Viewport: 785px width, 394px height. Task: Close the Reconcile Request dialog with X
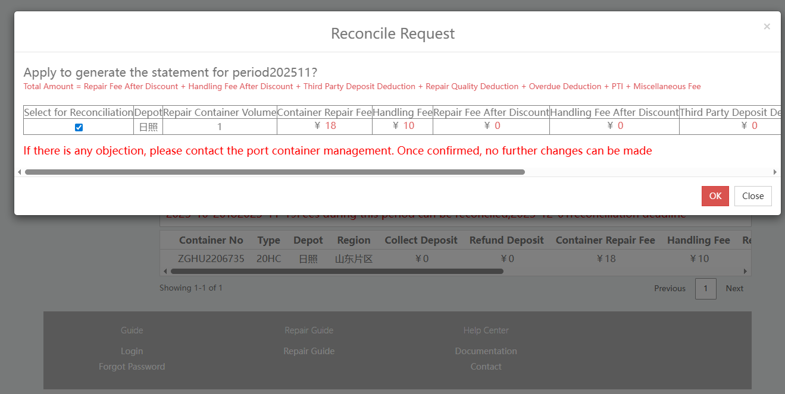coord(767,26)
